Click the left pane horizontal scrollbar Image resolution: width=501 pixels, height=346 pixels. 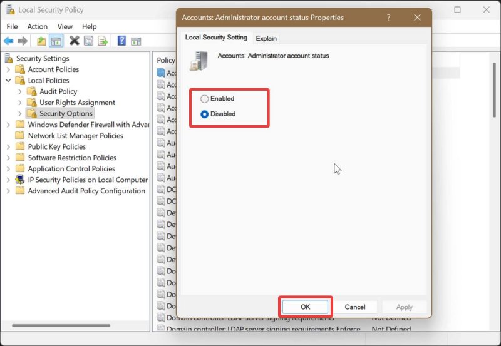(x=61, y=325)
